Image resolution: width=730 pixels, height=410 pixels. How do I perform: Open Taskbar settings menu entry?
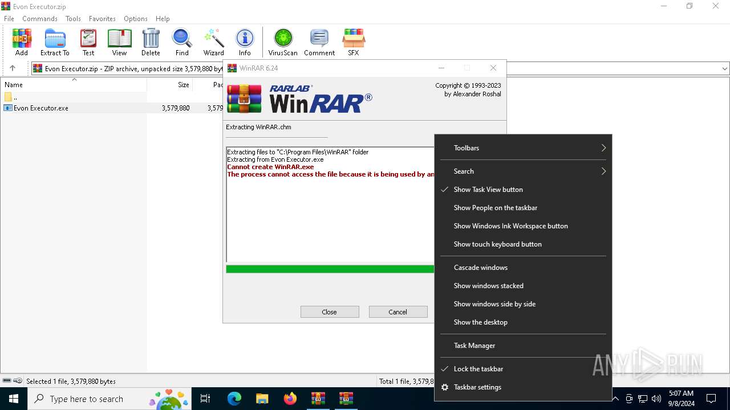click(x=523, y=387)
